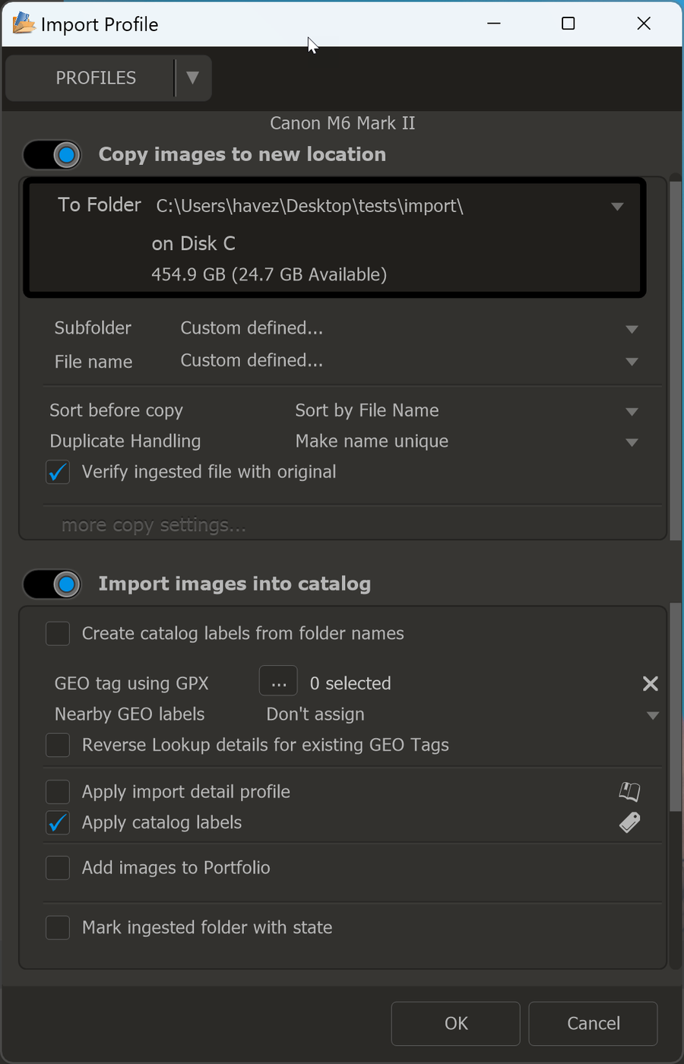Clear the GPX selection with the X icon
684x1064 pixels.
[651, 683]
